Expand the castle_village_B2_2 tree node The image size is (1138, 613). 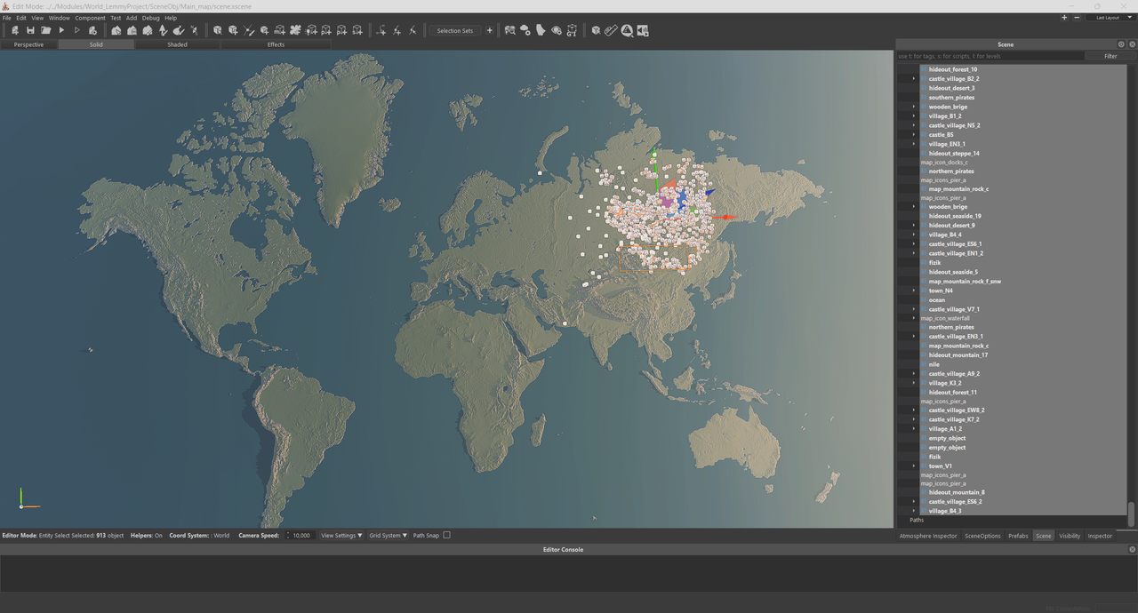coord(913,79)
